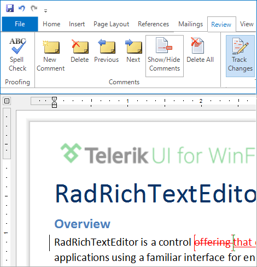Image resolution: width=257 pixels, height=267 pixels.
Task: Open the File menu
Action: pyautogui.click(x=20, y=24)
